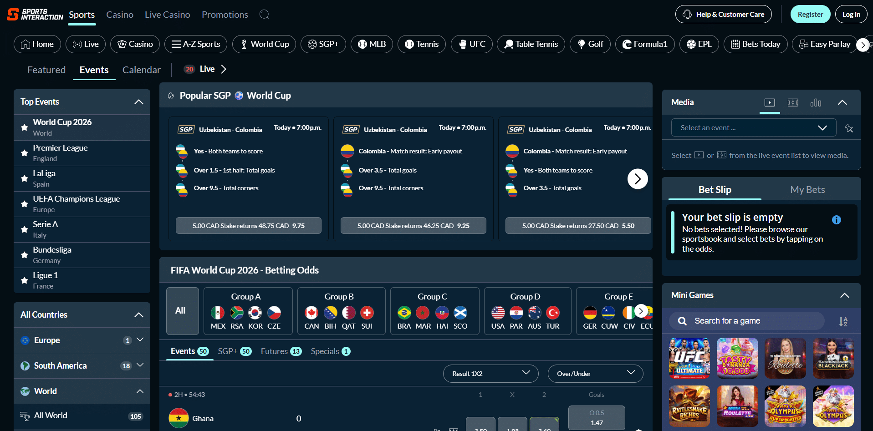Image resolution: width=873 pixels, height=431 pixels.
Task: Open the Bets Today shortcut
Action: (x=756, y=44)
